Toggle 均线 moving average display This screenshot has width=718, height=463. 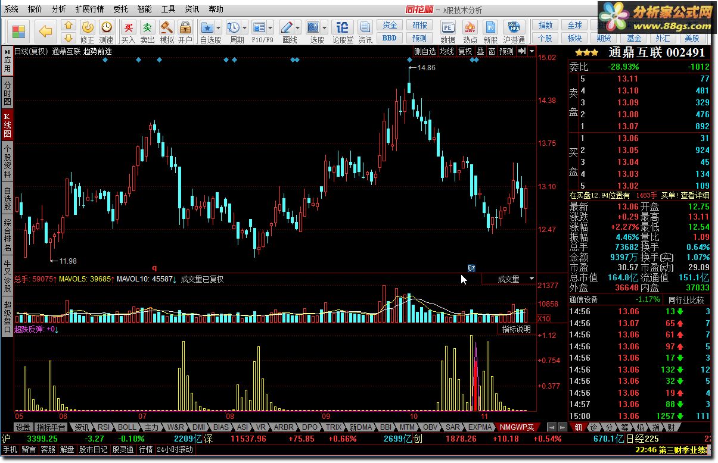[x=446, y=51]
